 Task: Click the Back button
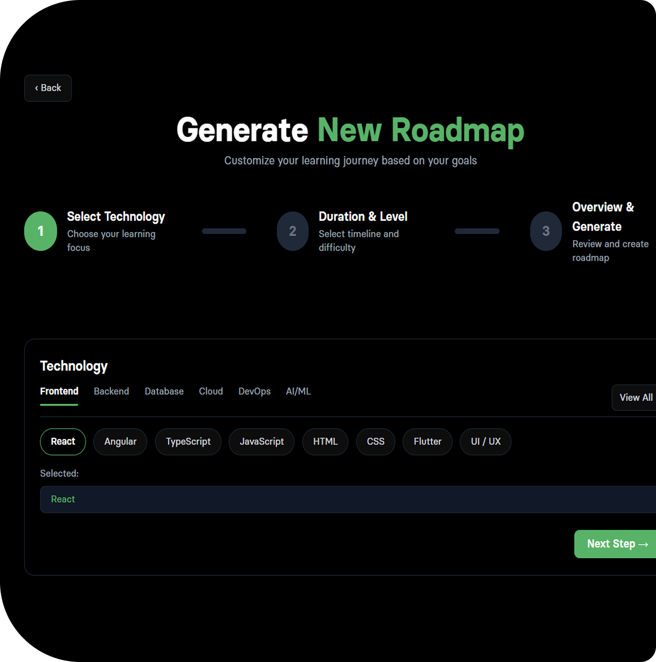(48, 88)
